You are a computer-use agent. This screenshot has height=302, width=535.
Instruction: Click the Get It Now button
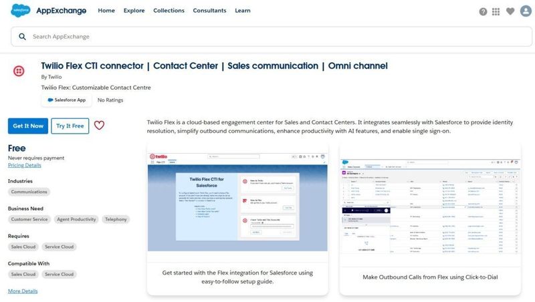(x=28, y=126)
